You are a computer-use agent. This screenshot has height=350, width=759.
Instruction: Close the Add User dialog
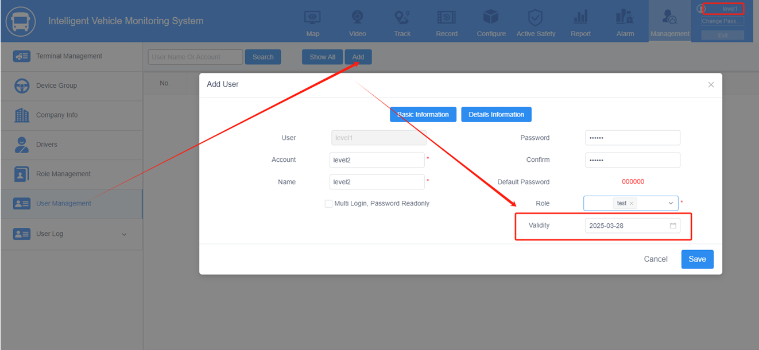(x=711, y=84)
